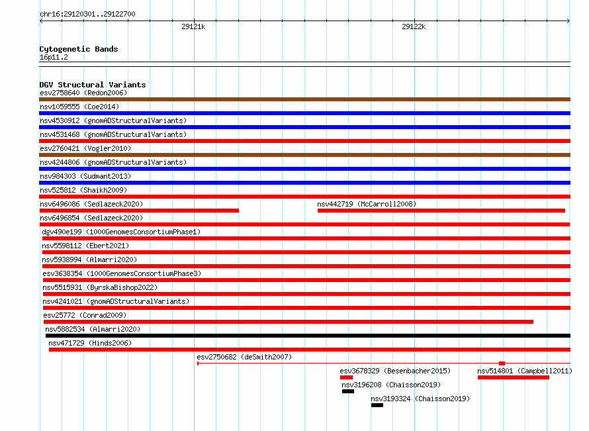Open esv3638354 1000GenomesConsortiumPhase3 label
This screenshot has width=589, height=431.
(122, 273)
